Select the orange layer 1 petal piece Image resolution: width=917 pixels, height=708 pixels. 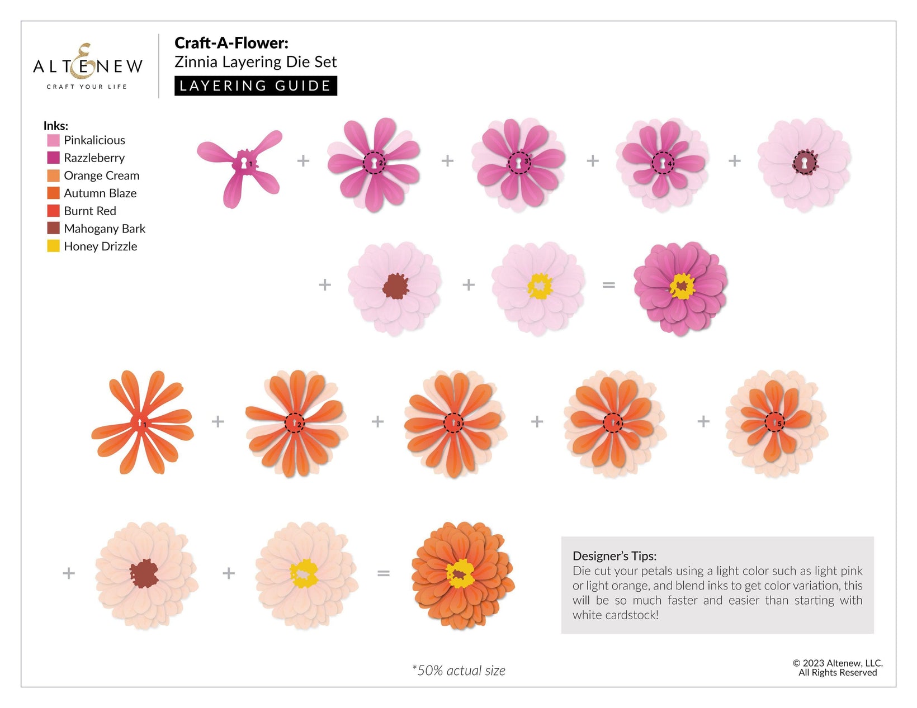click(143, 422)
